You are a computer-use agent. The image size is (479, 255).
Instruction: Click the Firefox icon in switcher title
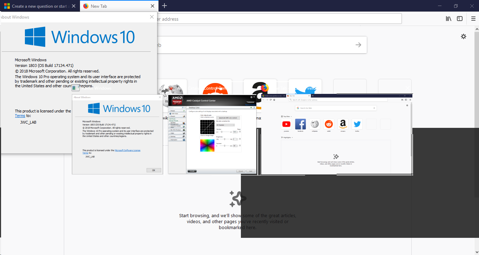pos(265,88)
